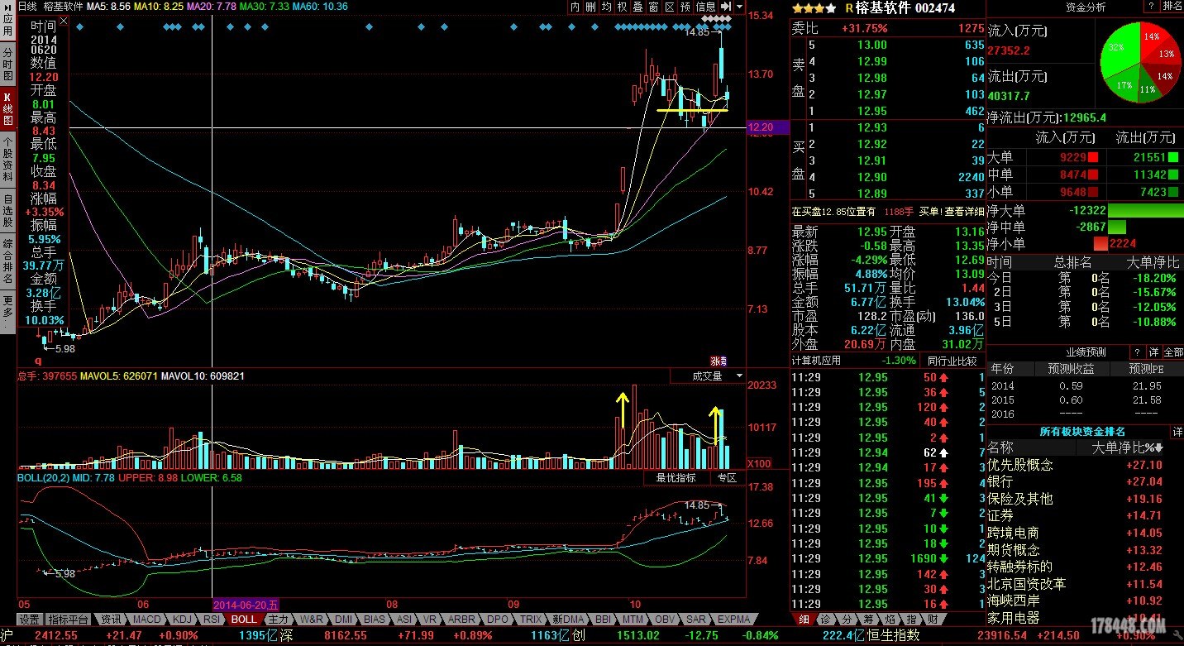Click the star rating next to 榕基软件
Viewport: 1184px width, 646px height.
click(x=814, y=8)
